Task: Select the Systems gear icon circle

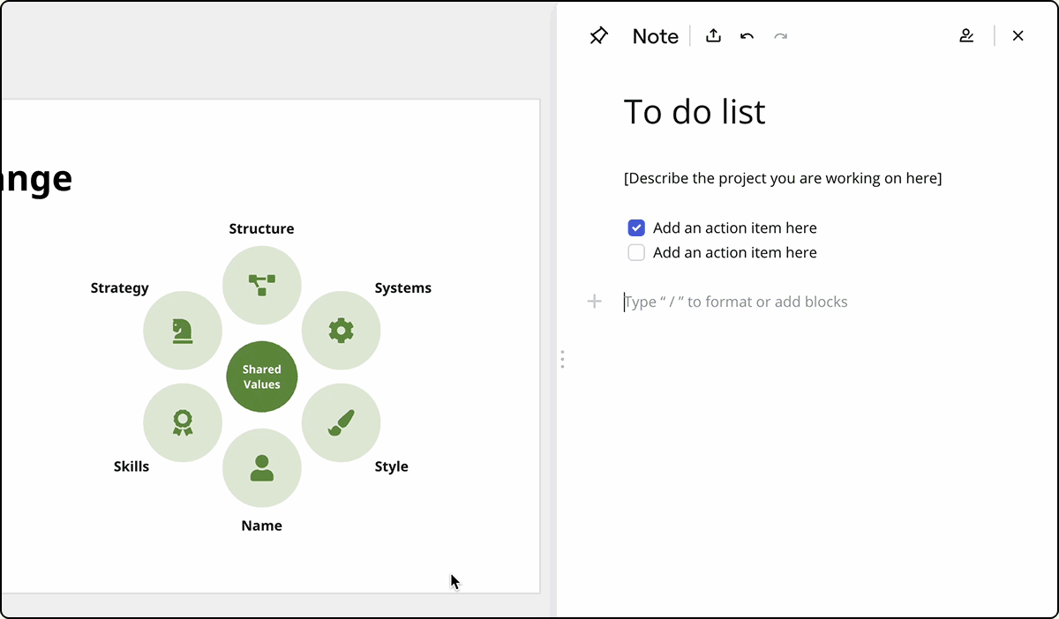Action: pos(341,331)
